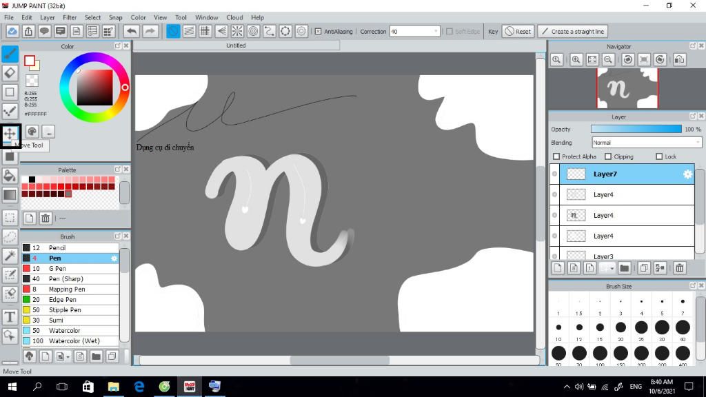Select the Brush tool in left toolbar

click(10, 54)
